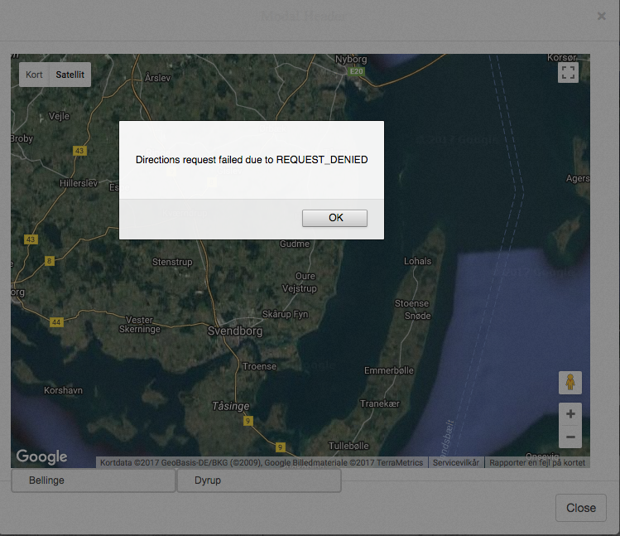620x536 pixels.
Task: Select the Satellit map view
Action: 70,75
